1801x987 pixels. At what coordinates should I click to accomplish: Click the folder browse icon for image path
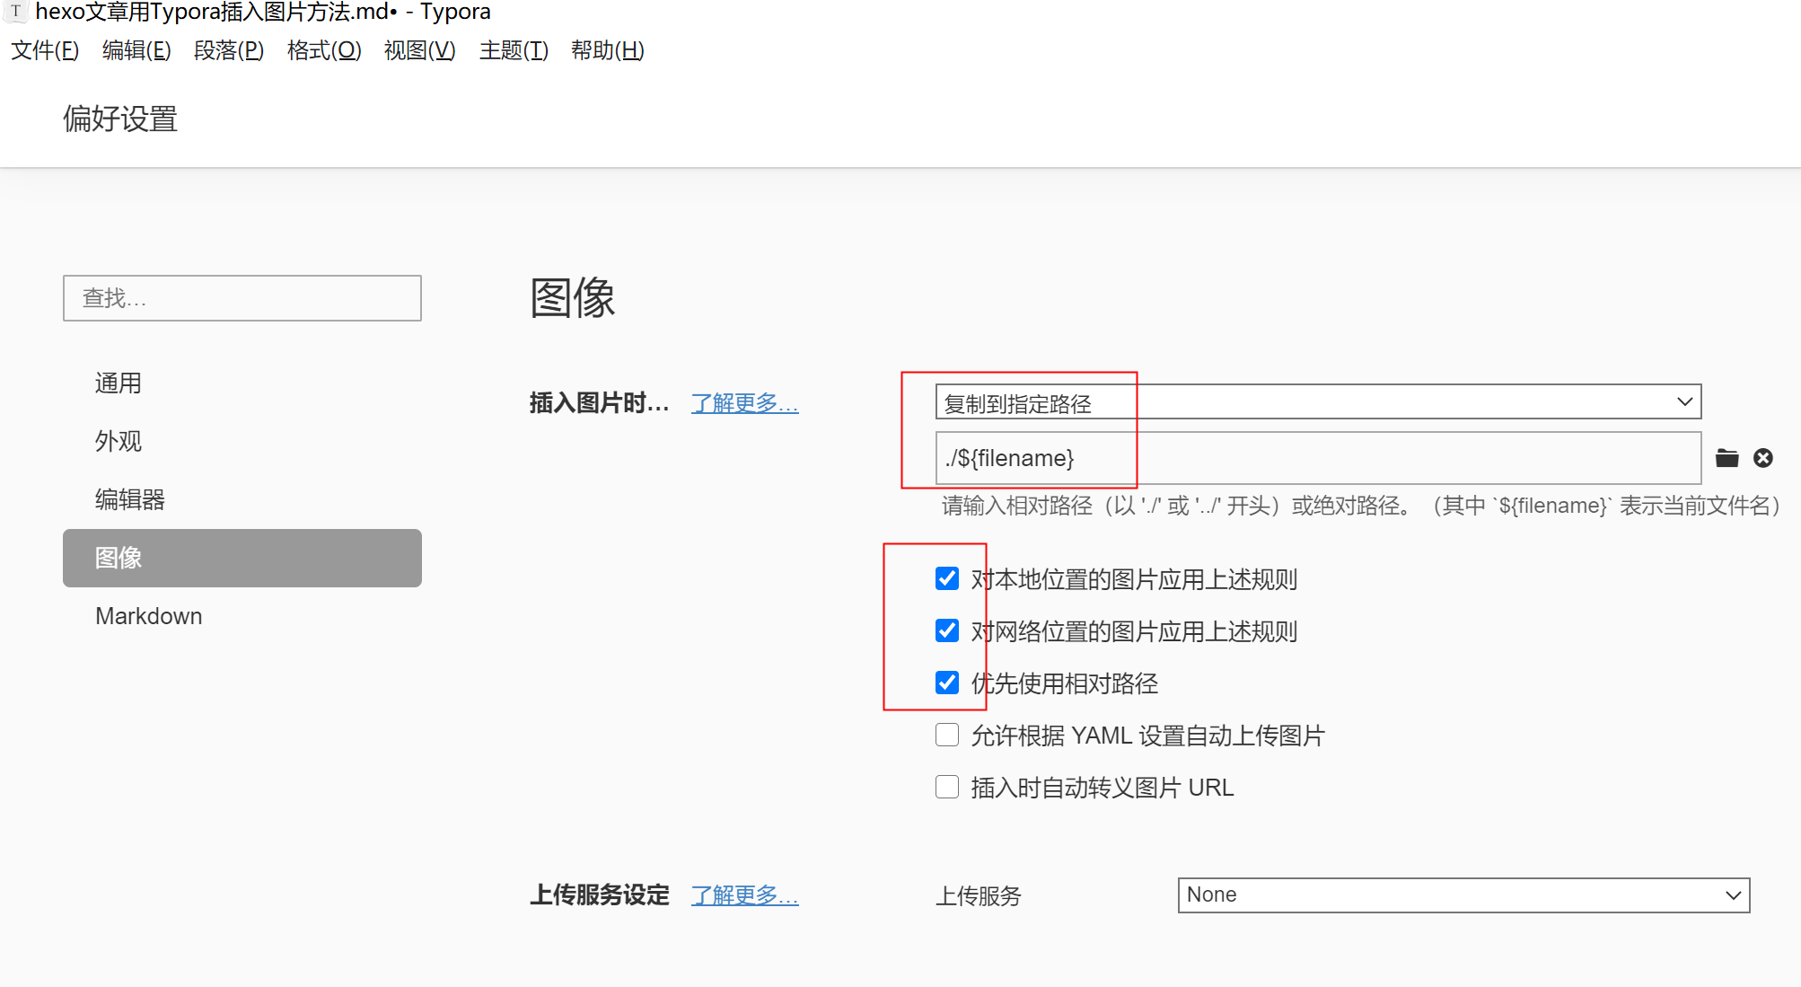coord(1726,458)
